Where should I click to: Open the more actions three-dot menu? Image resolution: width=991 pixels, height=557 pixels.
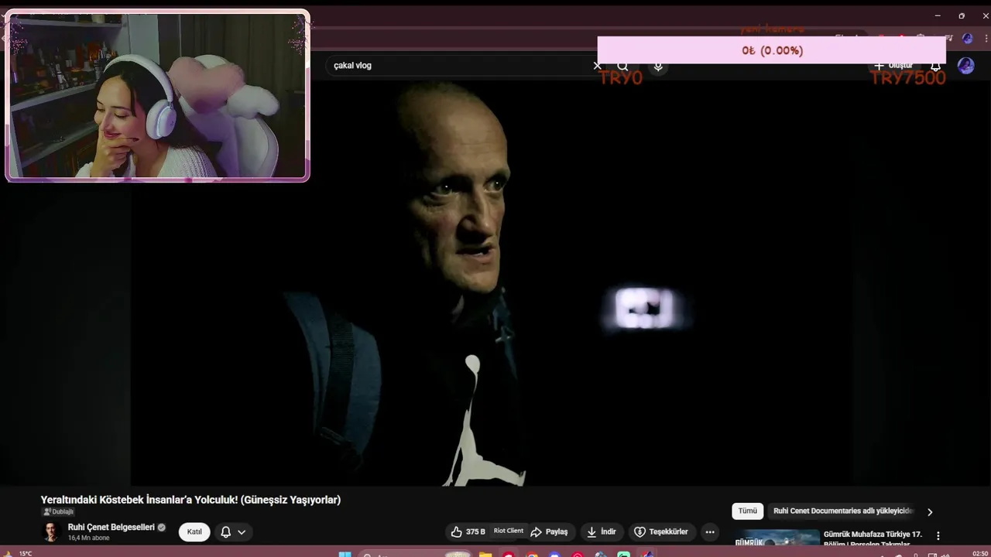[710, 532]
